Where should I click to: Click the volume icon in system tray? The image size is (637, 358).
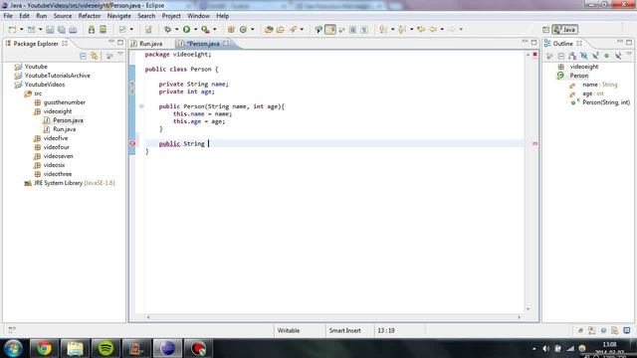pos(546,348)
